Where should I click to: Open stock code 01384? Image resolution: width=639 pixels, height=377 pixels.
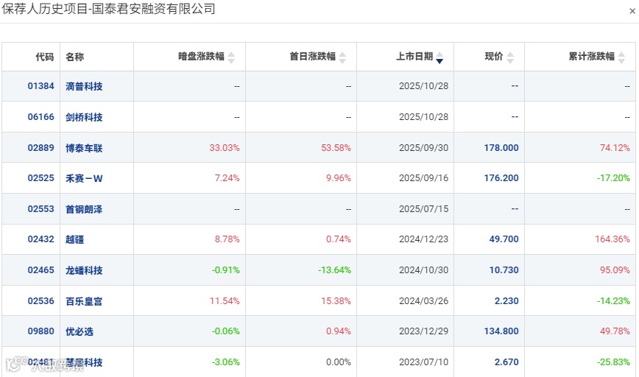pos(40,86)
